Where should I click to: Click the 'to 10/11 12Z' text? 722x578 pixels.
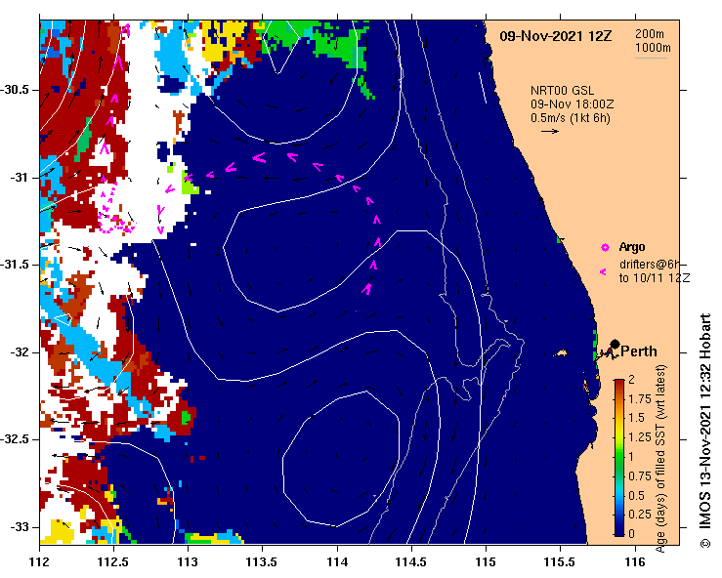pyautogui.click(x=655, y=278)
